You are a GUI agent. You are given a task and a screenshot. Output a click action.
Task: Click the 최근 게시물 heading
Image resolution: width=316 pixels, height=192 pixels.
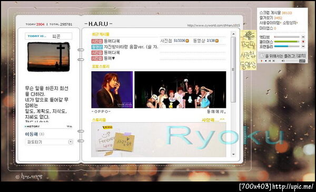tap(101, 34)
